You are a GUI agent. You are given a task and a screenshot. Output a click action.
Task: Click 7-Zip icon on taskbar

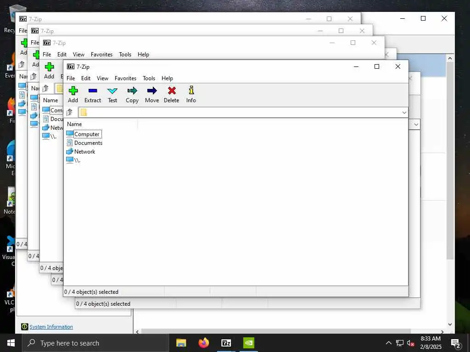tap(226, 343)
